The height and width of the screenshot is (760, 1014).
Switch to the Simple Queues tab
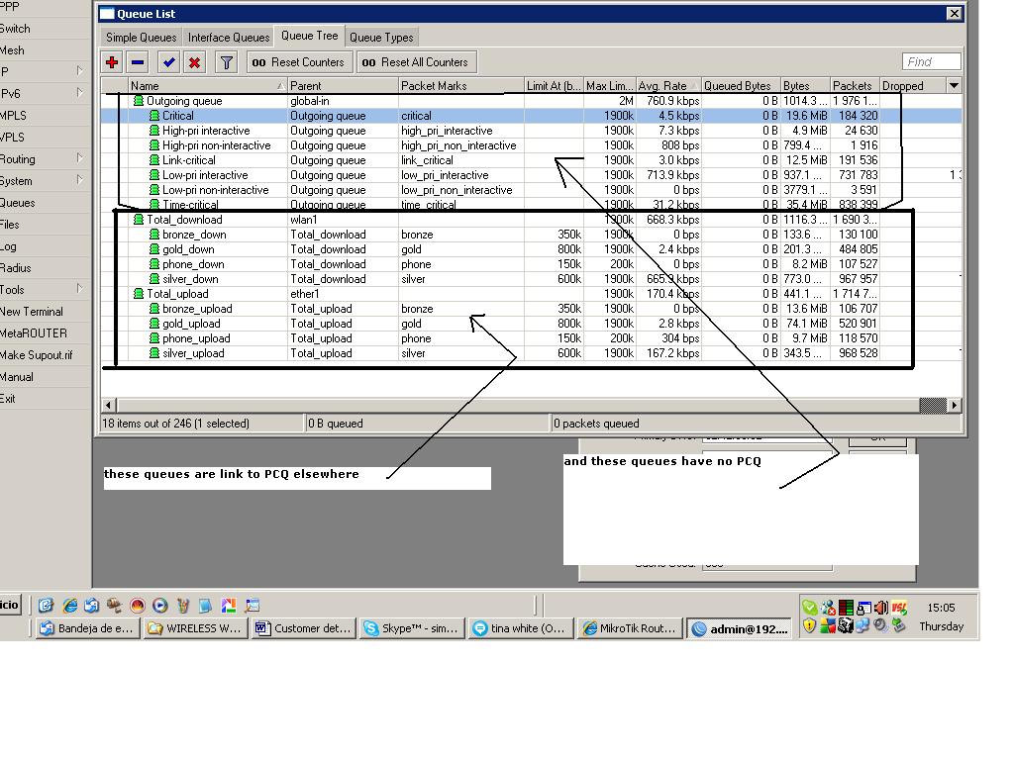(x=141, y=38)
